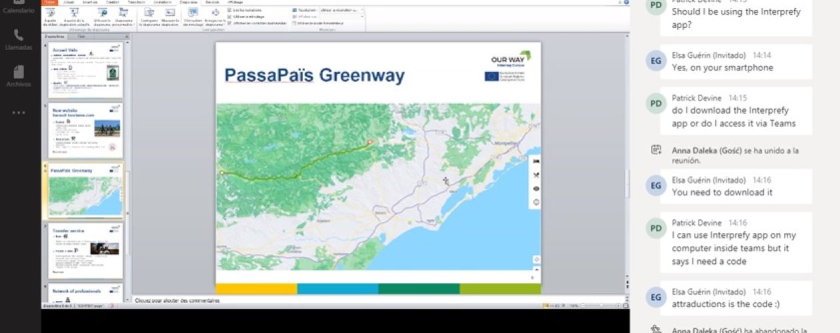Image resolution: width=840 pixels, height=333 pixels.
Task: Open Archivos in the Teams sidebar
Action: [x=19, y=75]
